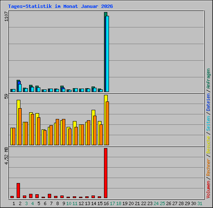Click the red 'Volumen' legend label

[208, 190]
